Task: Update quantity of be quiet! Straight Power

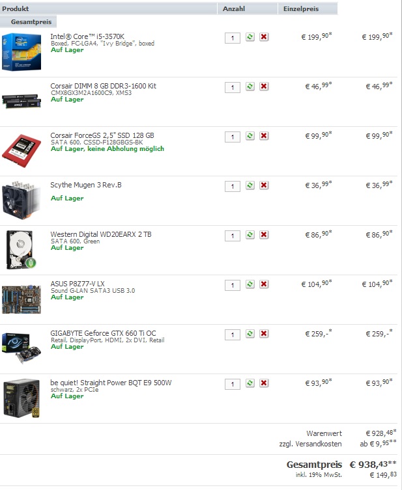Action: [x=250, y=383]
